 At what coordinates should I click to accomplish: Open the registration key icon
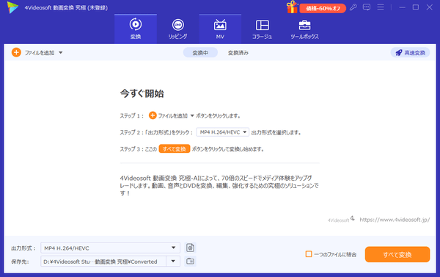click(353, 7)
